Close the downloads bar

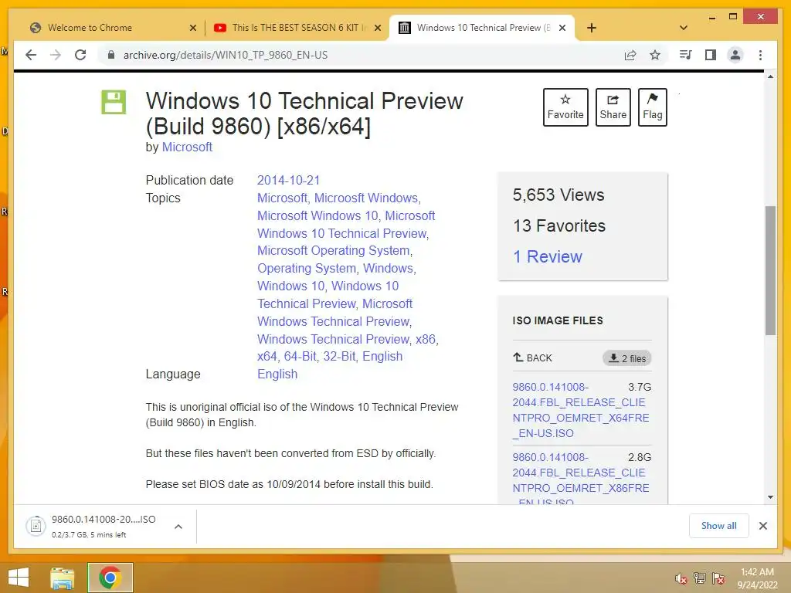pos(763,526)
